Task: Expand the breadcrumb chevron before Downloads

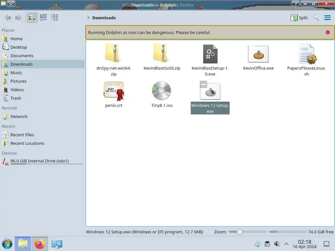Action: (x=88, y=18)
